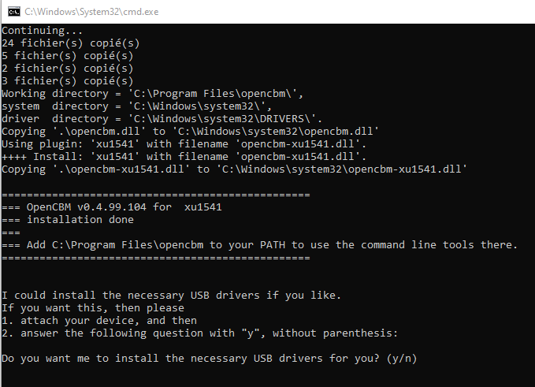This screenshot has width=535, height=387.
Task: Click the '++++ Install: xu1541' line
Action: point(184,157)
